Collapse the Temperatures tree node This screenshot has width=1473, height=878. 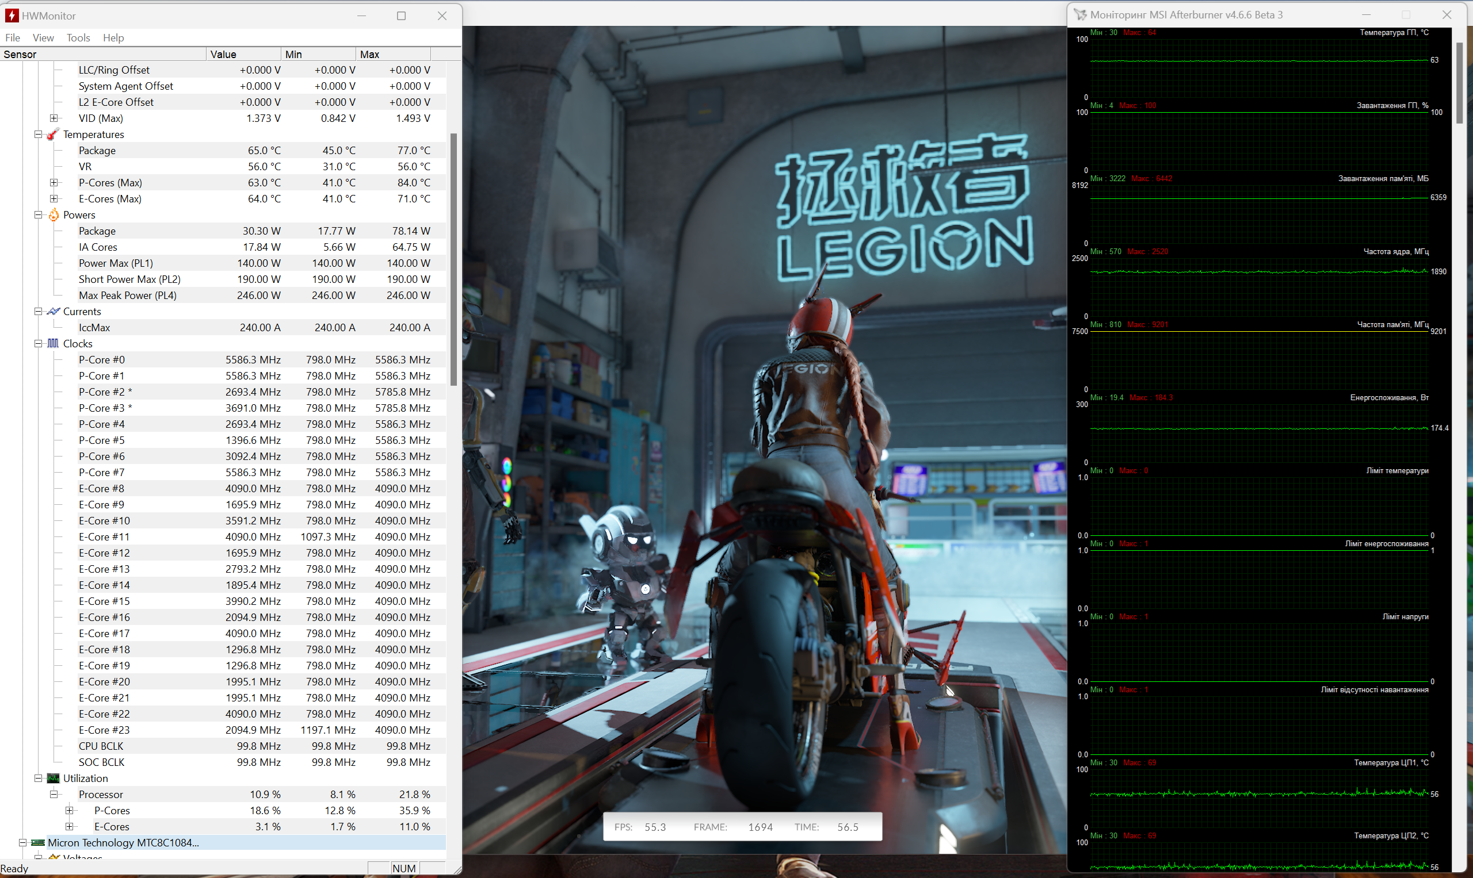click(38, 135)
